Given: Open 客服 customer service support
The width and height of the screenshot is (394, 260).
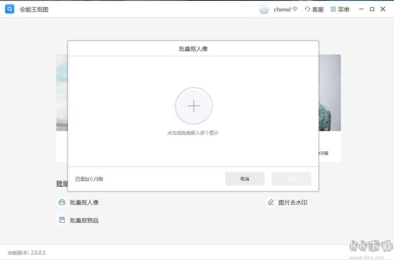Looking at the screenshot, I should click(314, 9).
